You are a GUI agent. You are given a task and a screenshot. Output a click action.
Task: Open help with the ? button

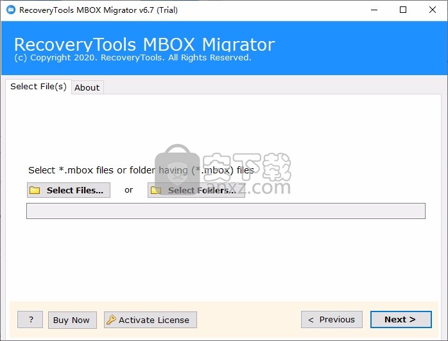[x=30, y=320]
